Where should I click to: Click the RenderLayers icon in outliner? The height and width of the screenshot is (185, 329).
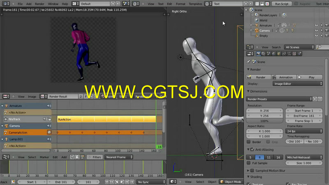click(256, 15)
